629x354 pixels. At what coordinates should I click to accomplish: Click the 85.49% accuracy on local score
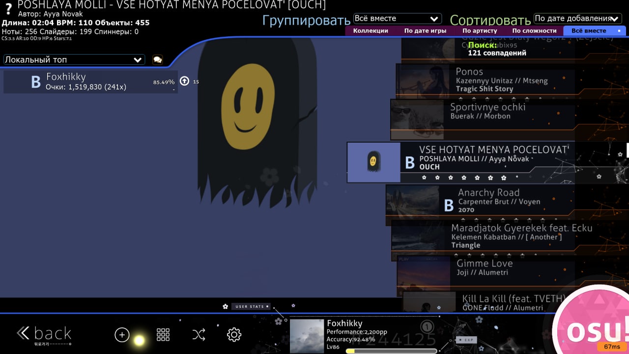(164, 82)
